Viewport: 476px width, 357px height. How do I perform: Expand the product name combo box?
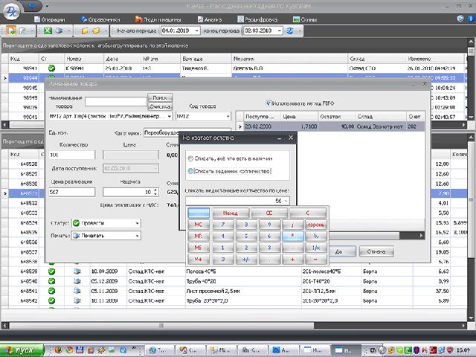point(170,116)
